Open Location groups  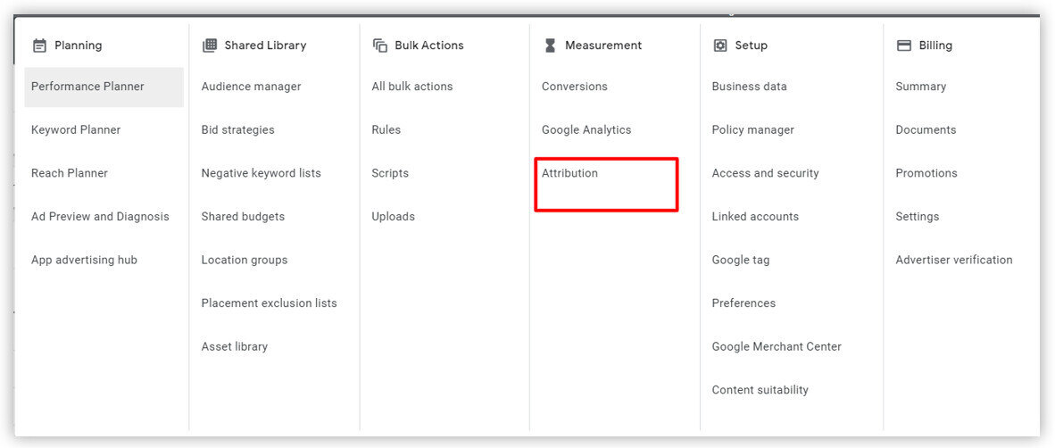(245, 260)
